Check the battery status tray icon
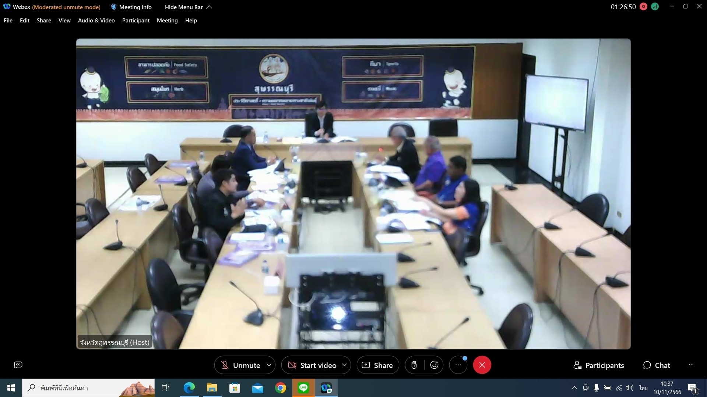Image resolution: width=707 pixels, height=397 pixels. coord(608,388)
